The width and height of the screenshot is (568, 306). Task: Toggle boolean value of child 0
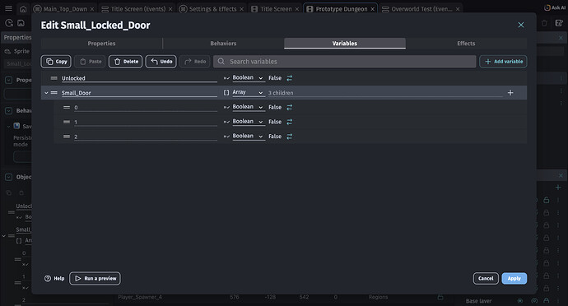(x=290, y=107)
